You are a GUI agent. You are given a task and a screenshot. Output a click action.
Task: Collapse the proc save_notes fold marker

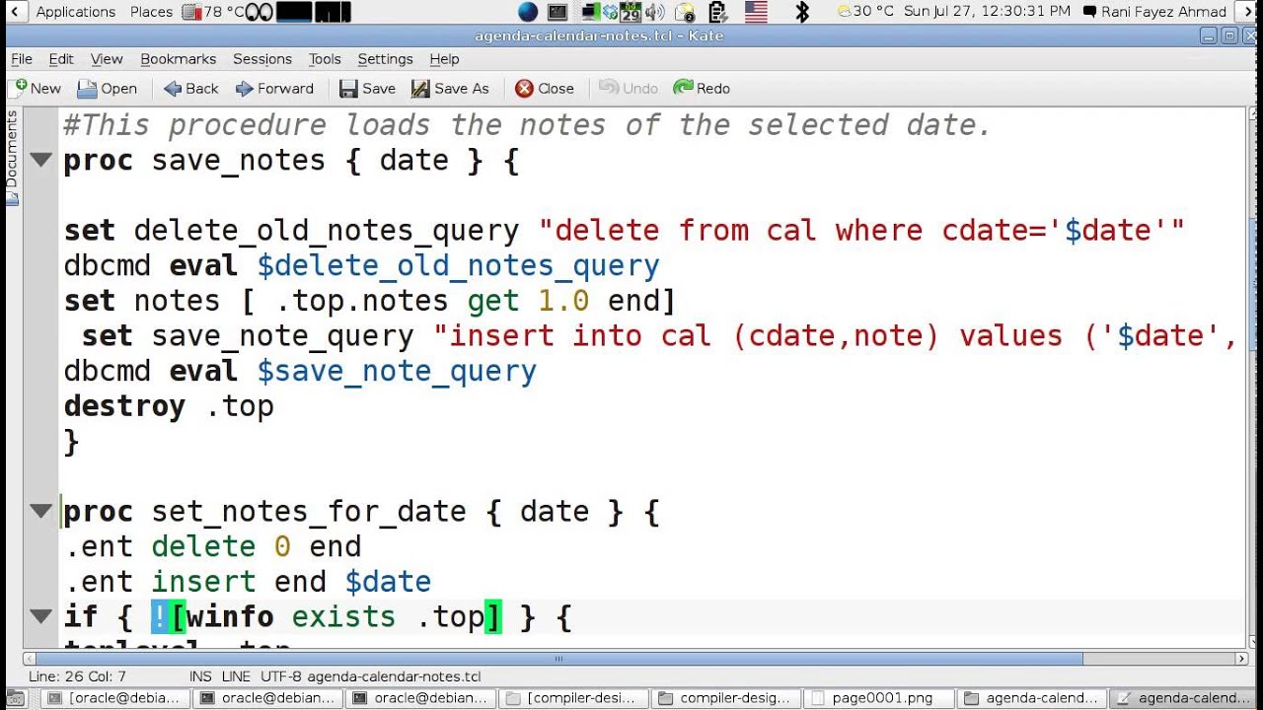click(x=40, y=160)
